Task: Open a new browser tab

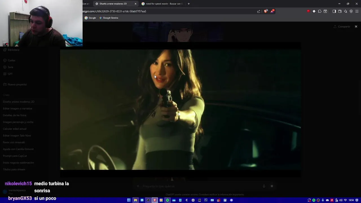Action: click(189, 4)
